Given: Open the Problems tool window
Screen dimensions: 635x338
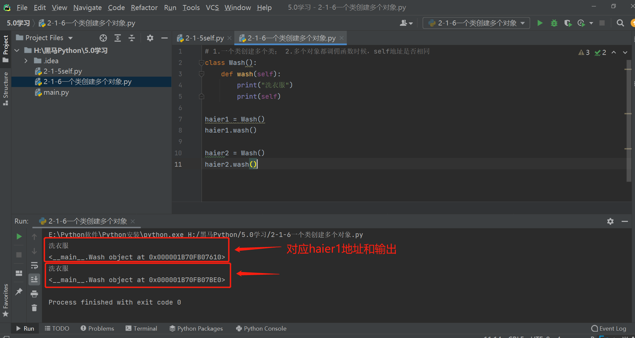Looking at the screenshot, I should point(97,329).
